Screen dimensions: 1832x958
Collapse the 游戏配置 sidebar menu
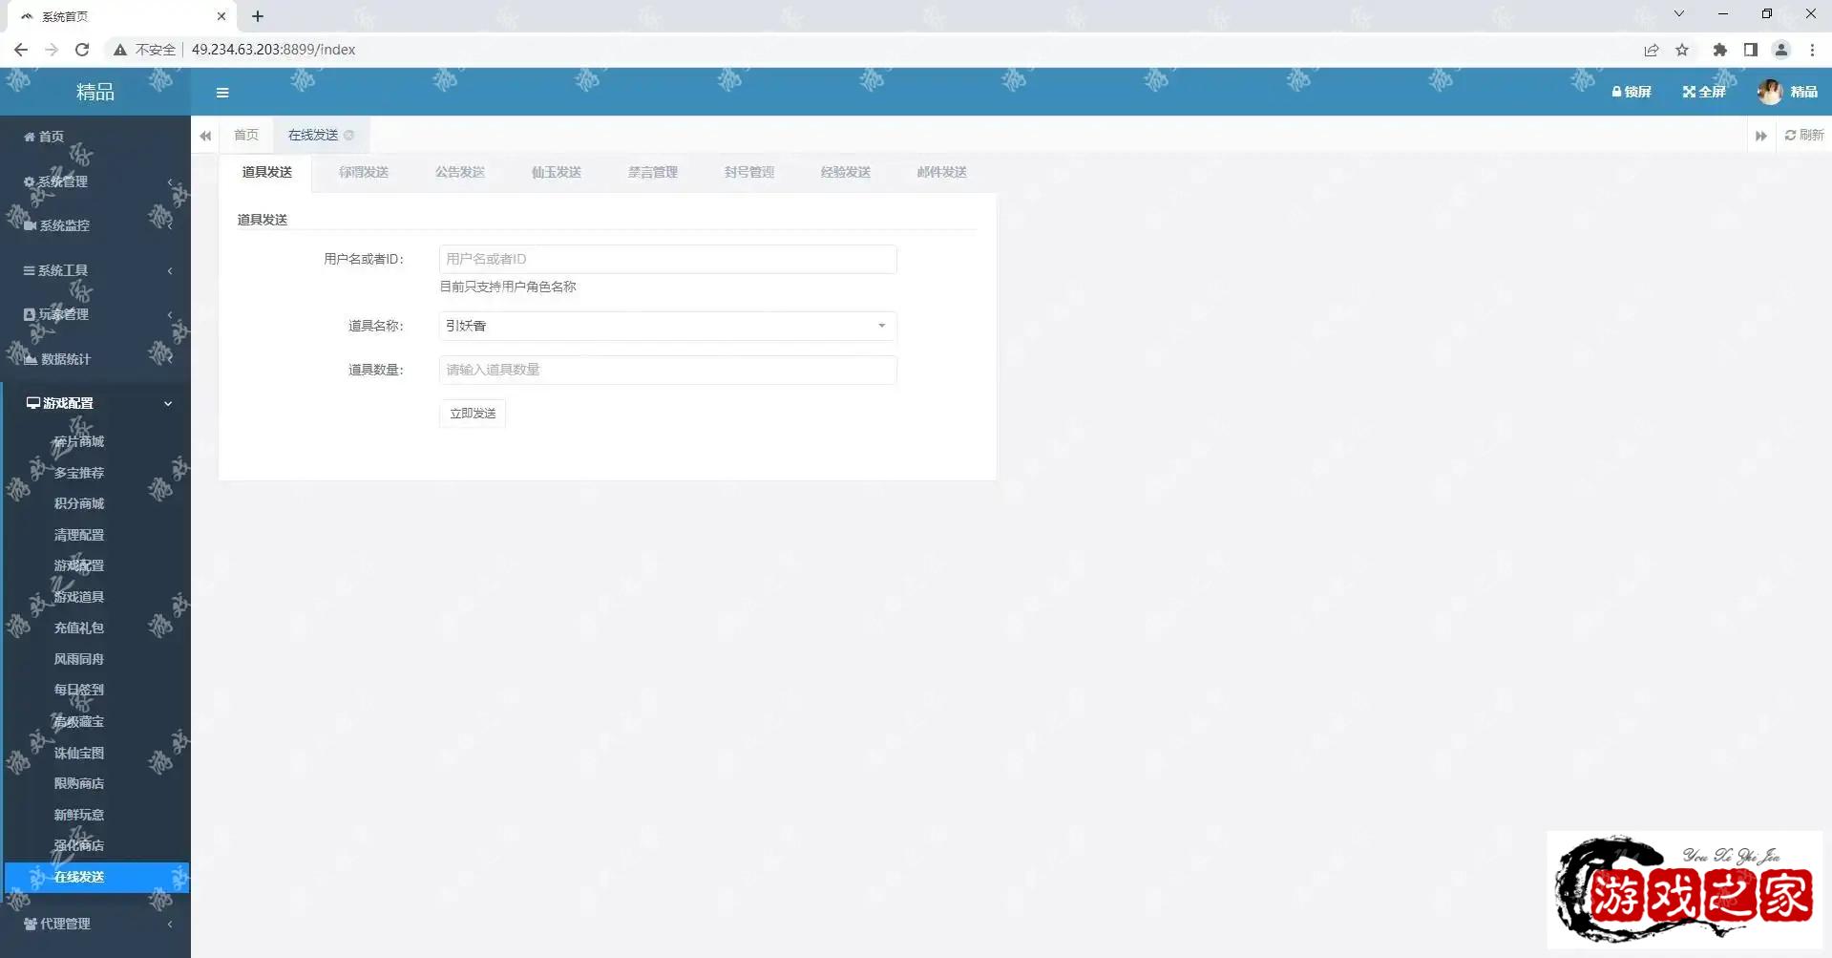coord(95,403)
